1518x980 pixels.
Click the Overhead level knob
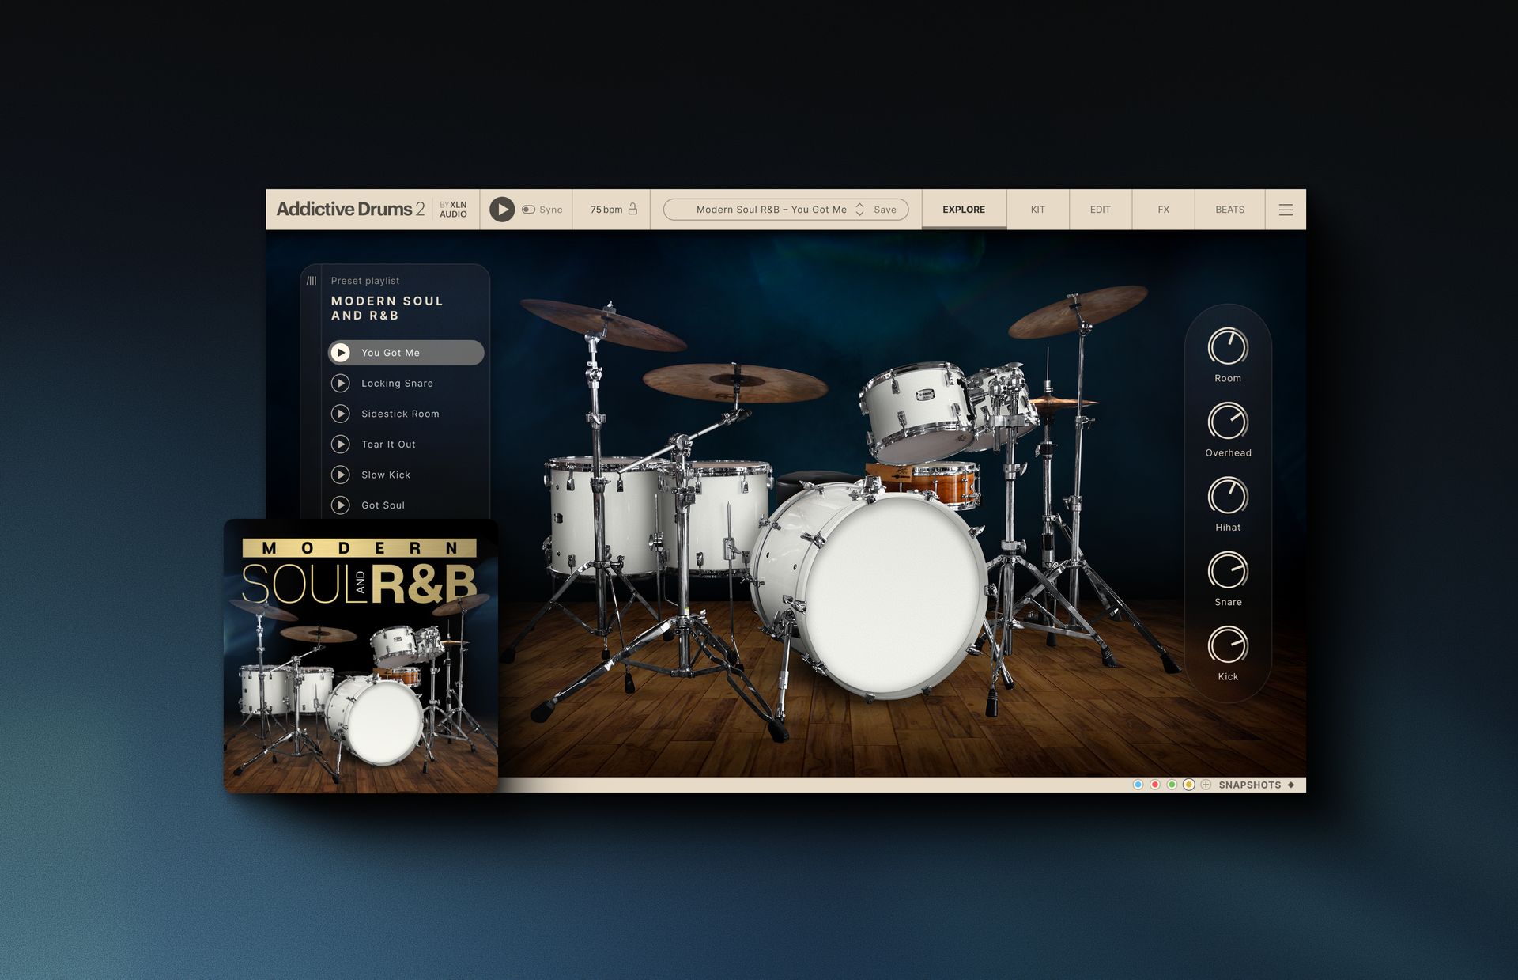pos(1228,422)
